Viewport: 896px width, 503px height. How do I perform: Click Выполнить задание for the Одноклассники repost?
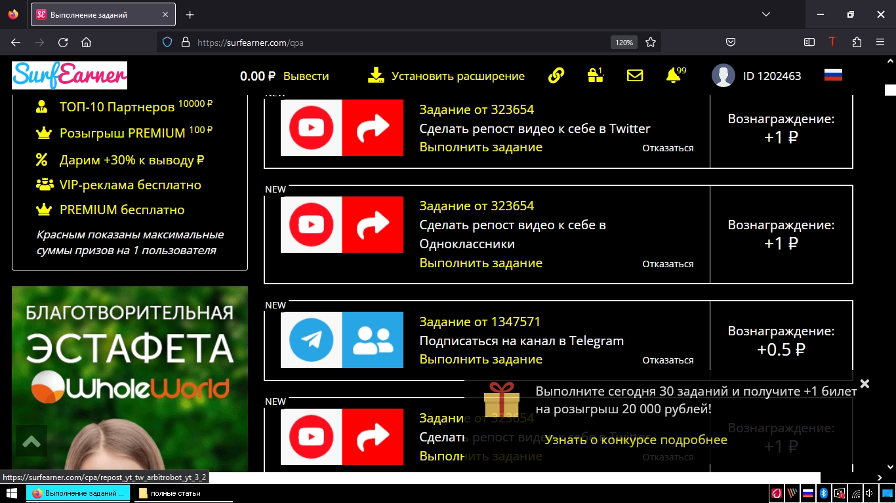pos(481,263)
